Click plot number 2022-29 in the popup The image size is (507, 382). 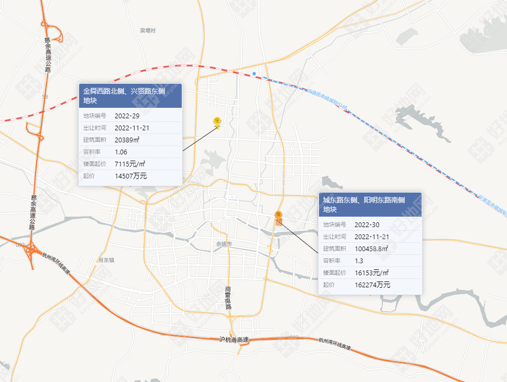click(127, 116)
